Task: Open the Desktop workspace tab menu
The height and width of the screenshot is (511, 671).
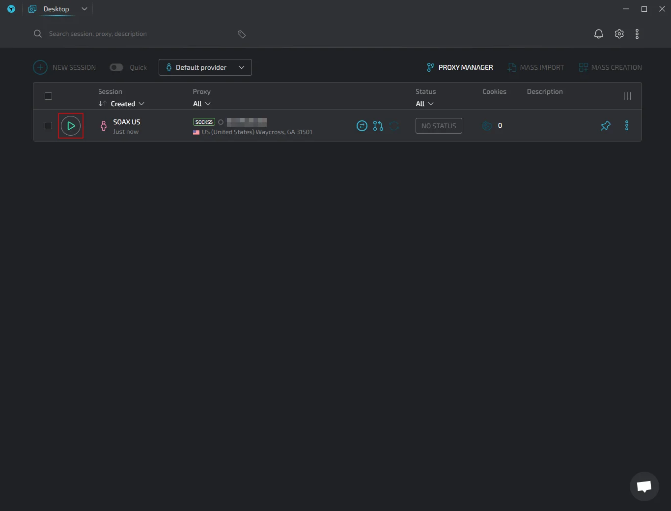Action: (84, 9)
